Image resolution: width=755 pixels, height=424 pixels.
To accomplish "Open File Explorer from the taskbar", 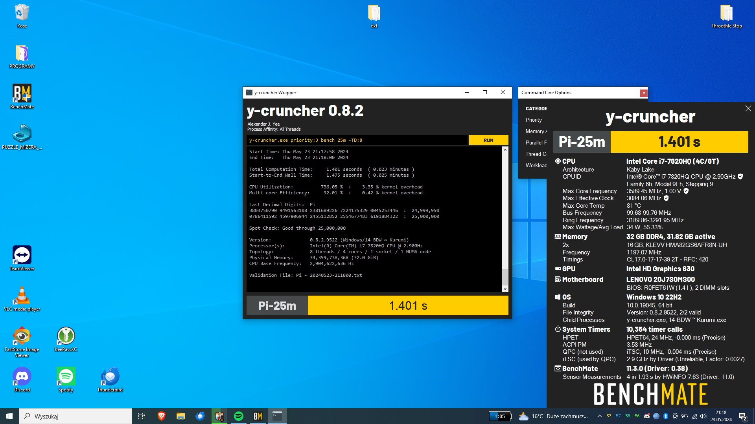I will coord(180,416).
